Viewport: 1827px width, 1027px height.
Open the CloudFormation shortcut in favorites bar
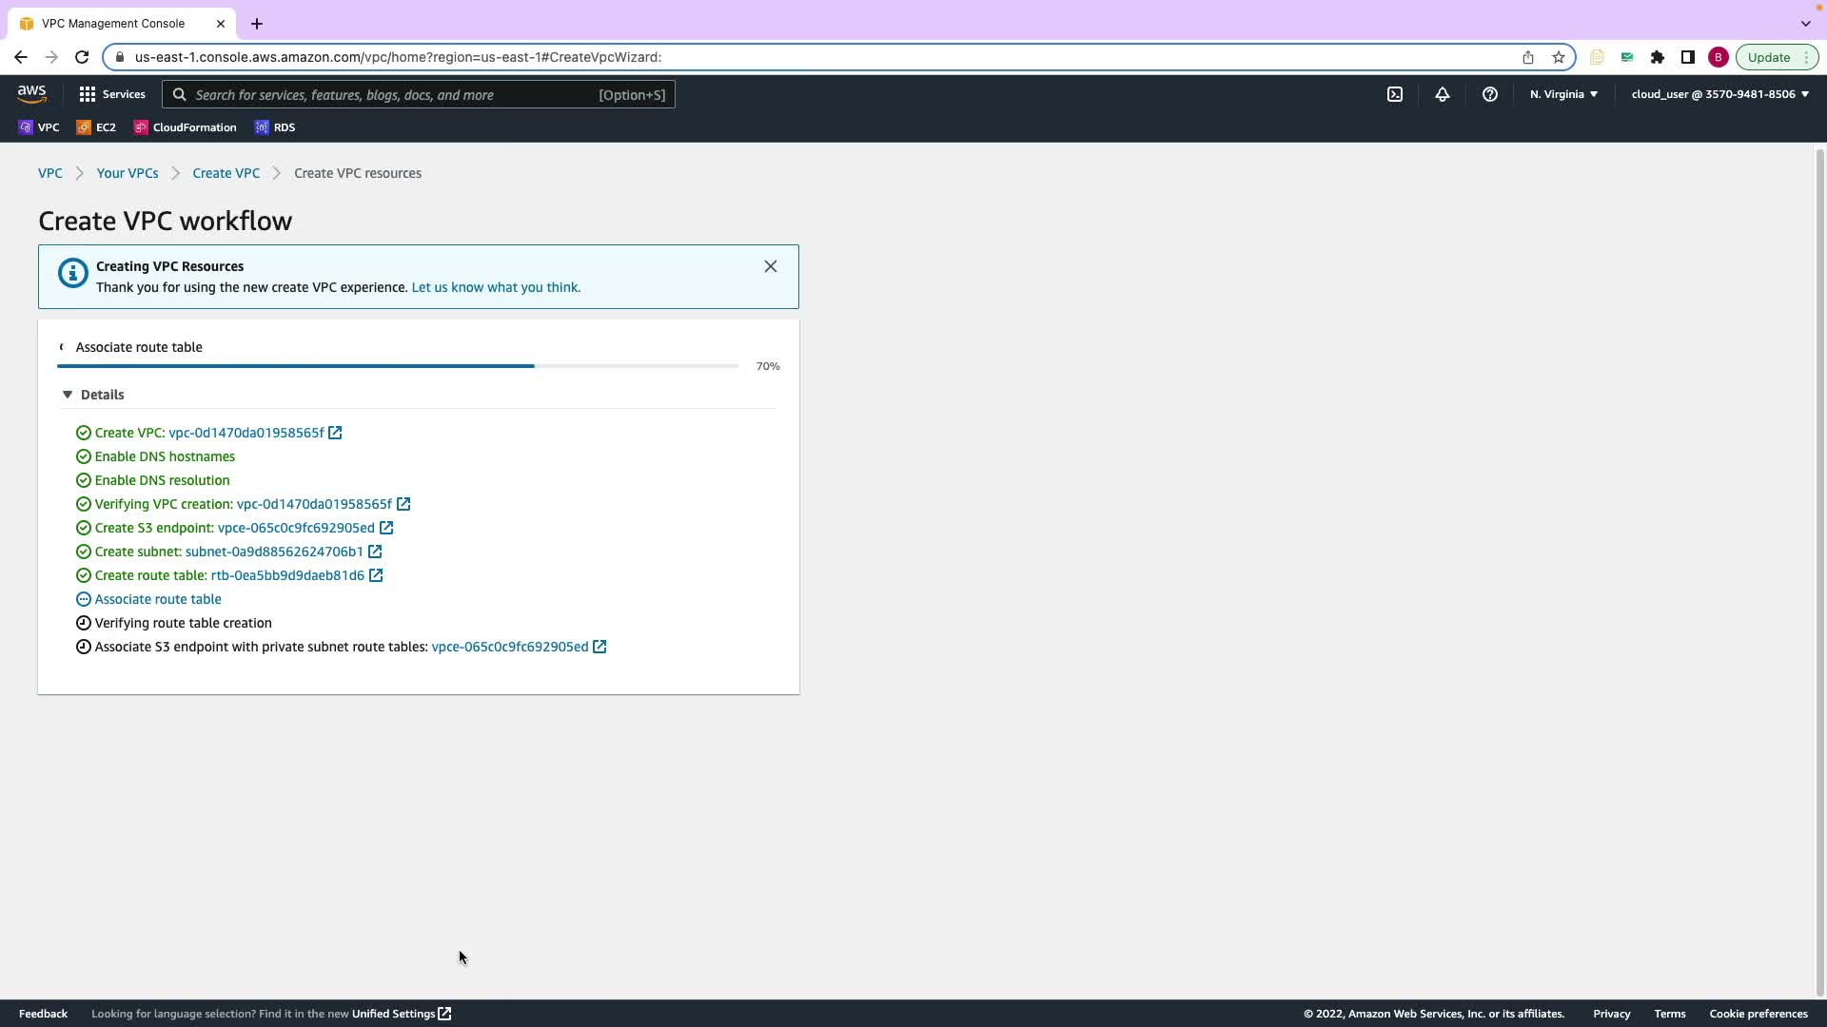(186, 127)
